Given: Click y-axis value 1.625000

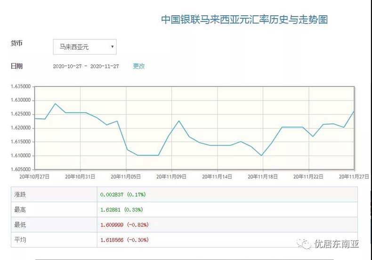Looking at the screenshot, I should pos(21,114).
